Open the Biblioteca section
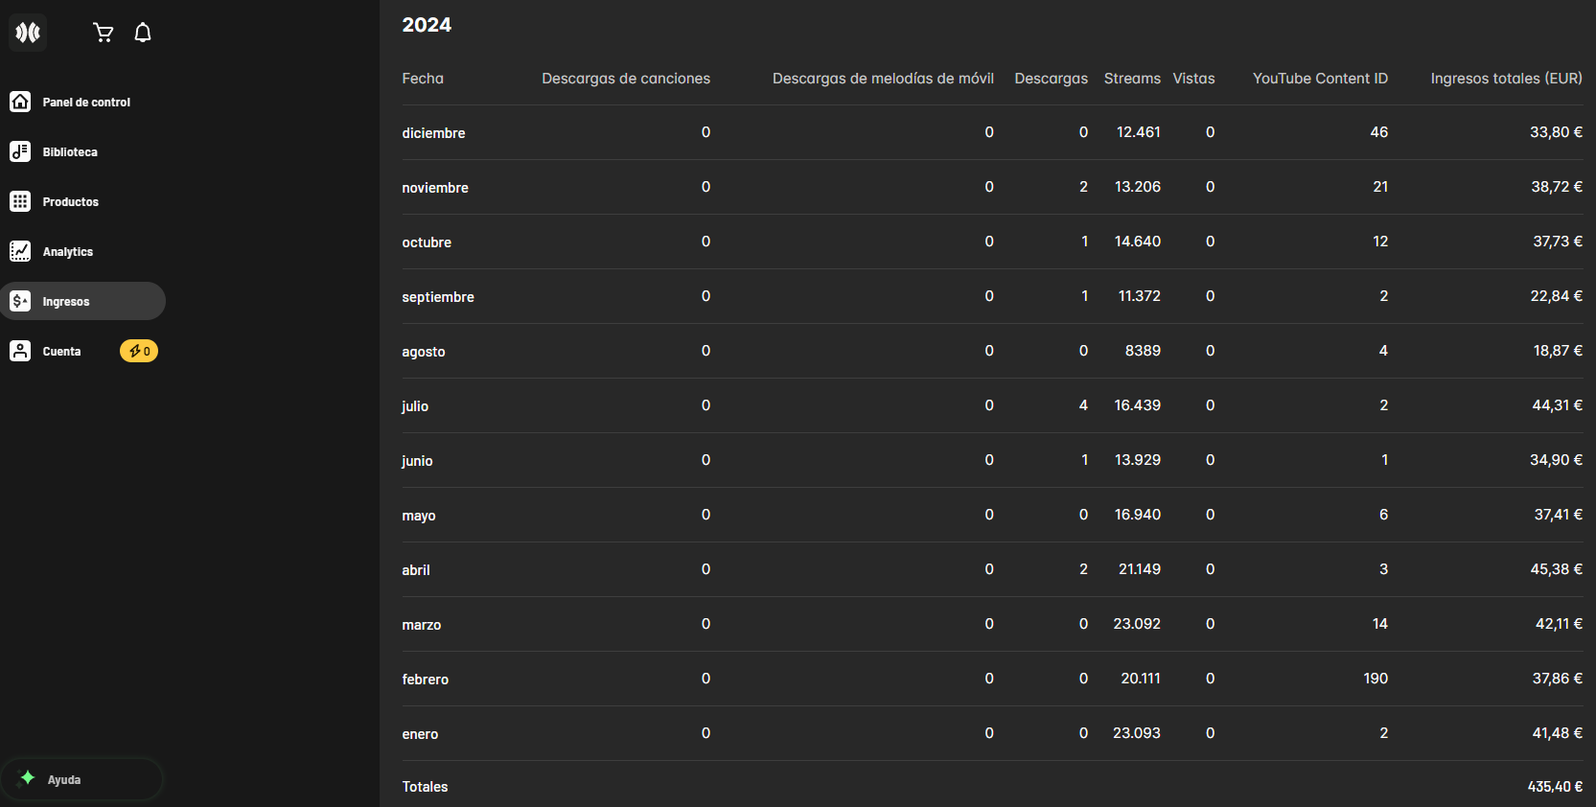The height and width of the screenshot is (807, 1596). click(x=70, y=152)
